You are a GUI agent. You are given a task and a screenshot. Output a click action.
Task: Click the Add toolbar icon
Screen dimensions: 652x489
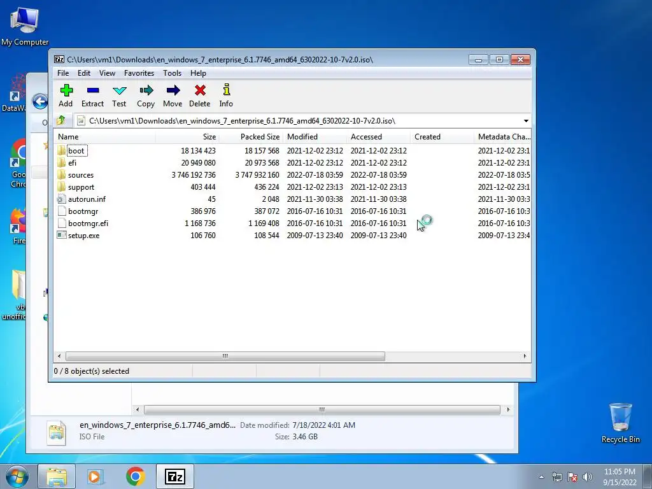[x=66, y=90]
